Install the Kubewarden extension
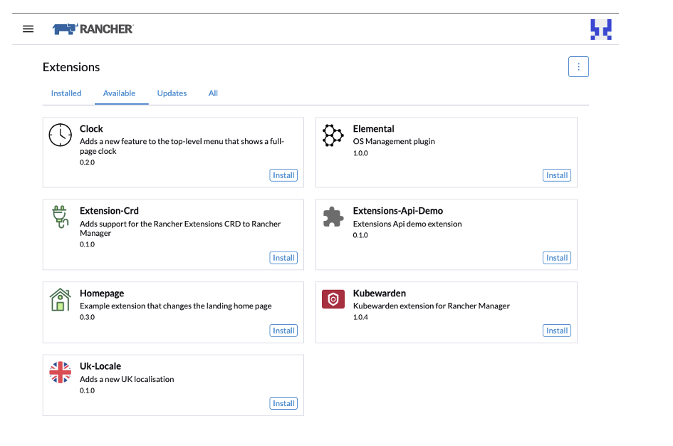Viewport: 673px width, 446px height. click(557, 331)
